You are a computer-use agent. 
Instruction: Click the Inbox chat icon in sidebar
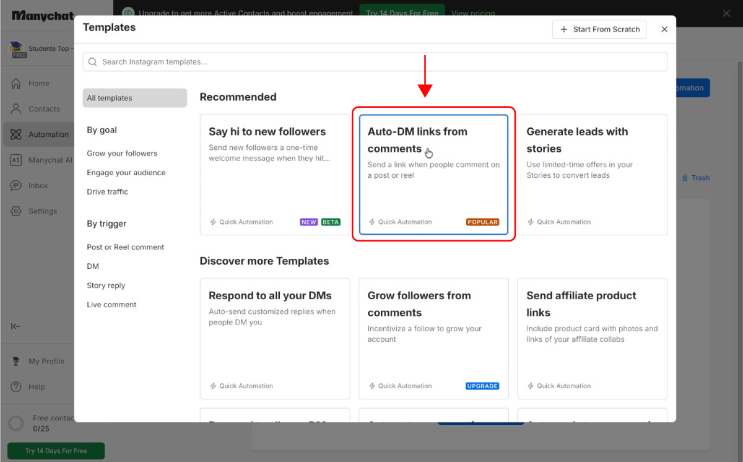click(x=16, y=185)
